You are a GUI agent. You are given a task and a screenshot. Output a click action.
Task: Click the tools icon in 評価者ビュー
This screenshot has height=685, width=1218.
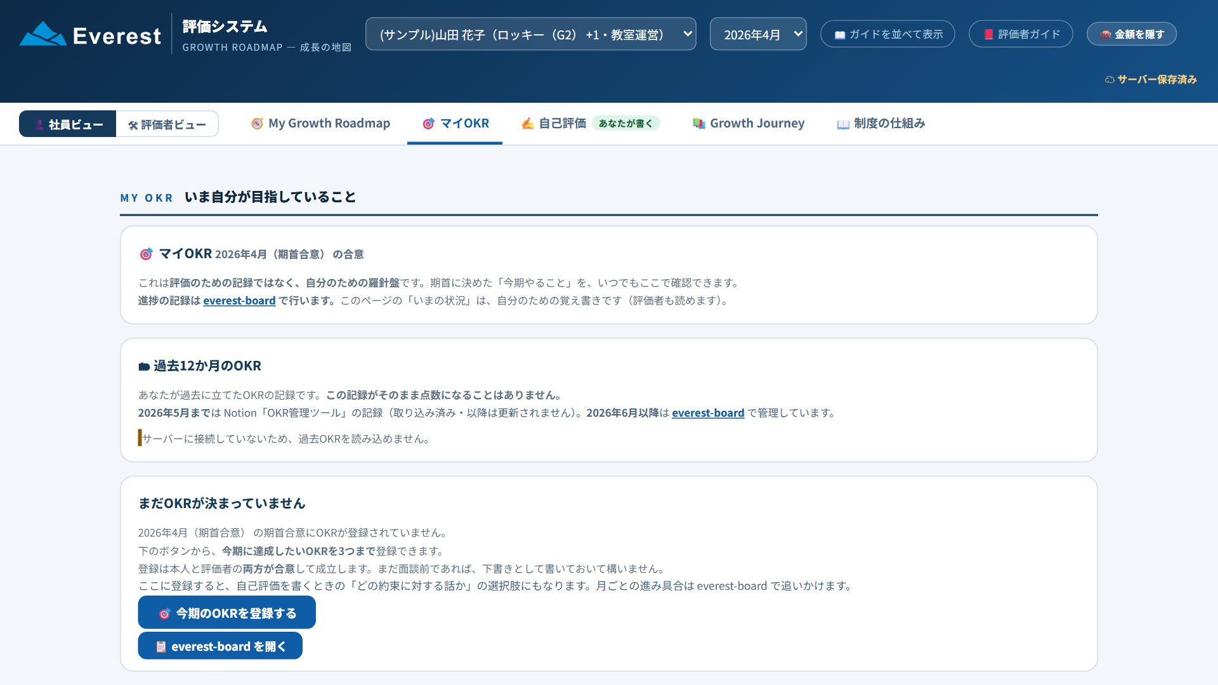(x=133, y=125)
